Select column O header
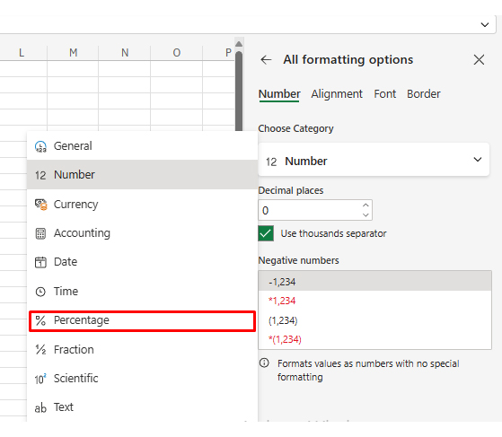The height and width of the screenshot is (437, 502). [x=176, y=52]
